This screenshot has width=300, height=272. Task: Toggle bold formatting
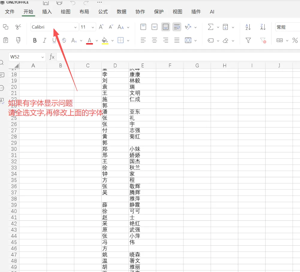tap(35, 40)
